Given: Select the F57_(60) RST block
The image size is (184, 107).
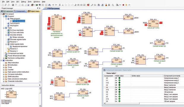Looking at the screenshot, I should [129, 32].
